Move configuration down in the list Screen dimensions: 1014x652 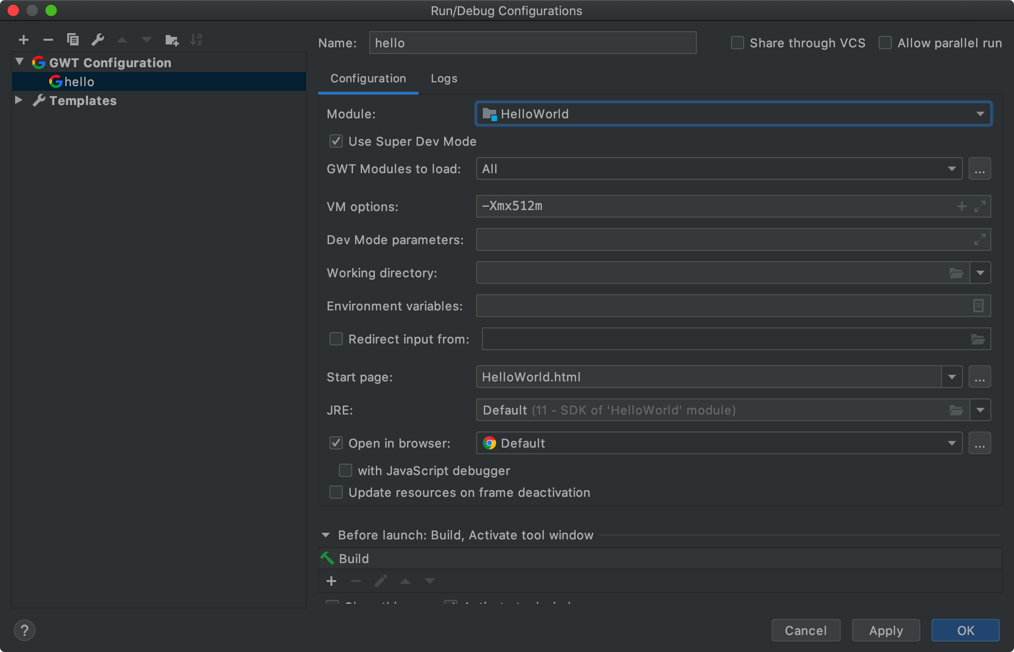147,40
